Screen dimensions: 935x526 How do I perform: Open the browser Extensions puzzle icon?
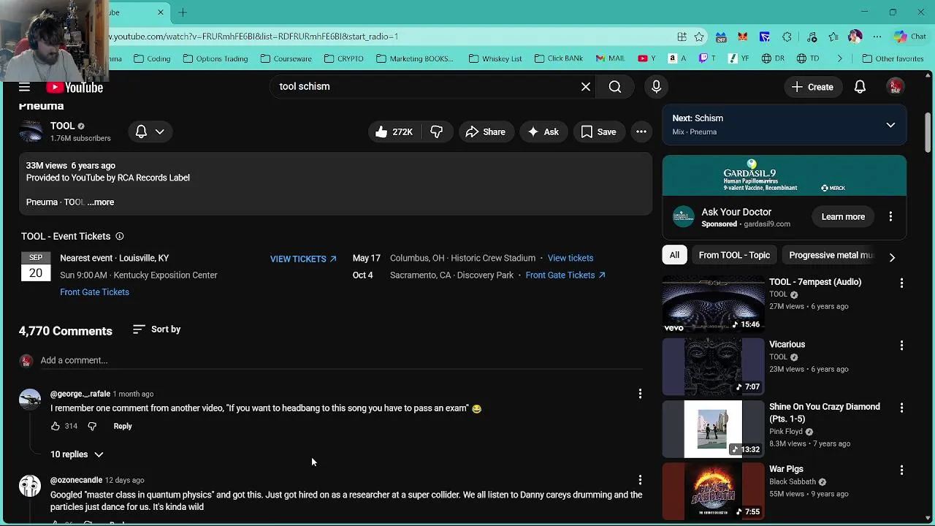click(787, 37)
